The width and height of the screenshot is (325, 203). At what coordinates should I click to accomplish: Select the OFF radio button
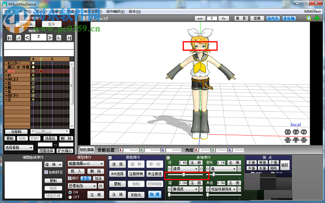pyautogui.click(x=70, y=197)
